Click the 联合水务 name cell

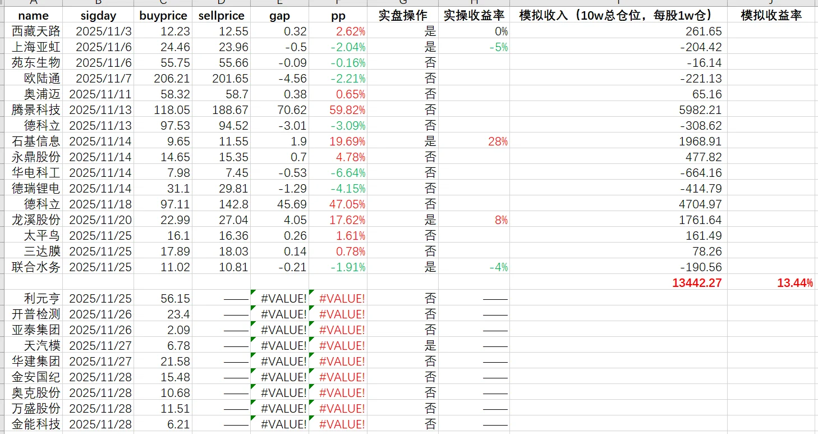(33, 267)
